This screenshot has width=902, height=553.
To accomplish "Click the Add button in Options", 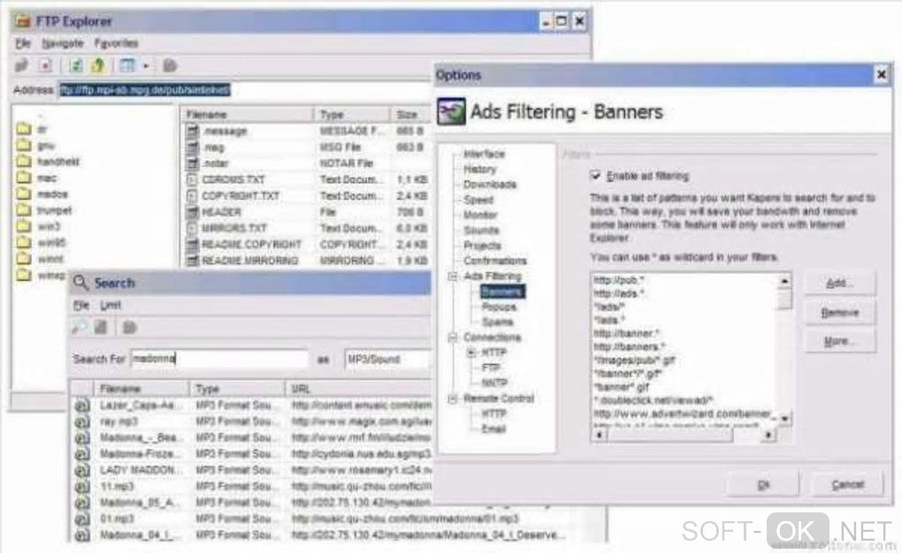I will pyautogui.click(x=840, y=284).
